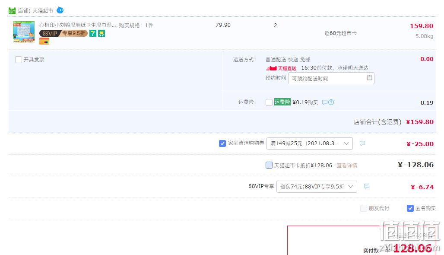
Task: Open the 查看详情 link
Action: coord(347,166)
